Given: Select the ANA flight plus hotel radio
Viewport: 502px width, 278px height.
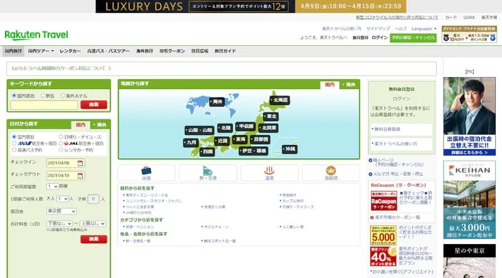Looking at the screenshot, I should (14, 143).
